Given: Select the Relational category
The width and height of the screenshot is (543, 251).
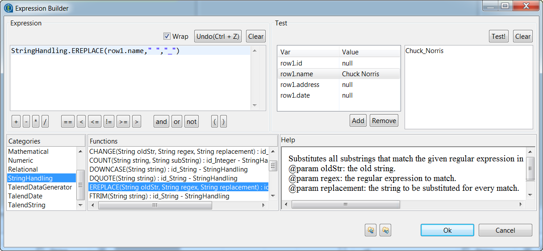Looking at the screenshot, I should 42,169.
